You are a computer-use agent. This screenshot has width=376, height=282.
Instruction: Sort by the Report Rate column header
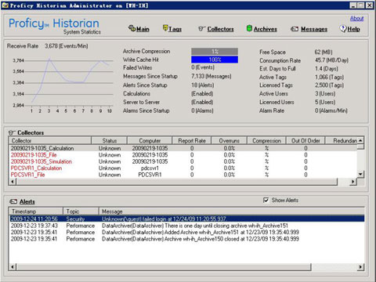tap(192, 140)
